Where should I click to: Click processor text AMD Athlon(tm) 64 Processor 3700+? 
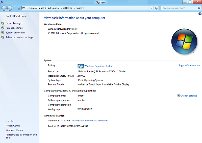pyautogui.click(x=96, y=72)
